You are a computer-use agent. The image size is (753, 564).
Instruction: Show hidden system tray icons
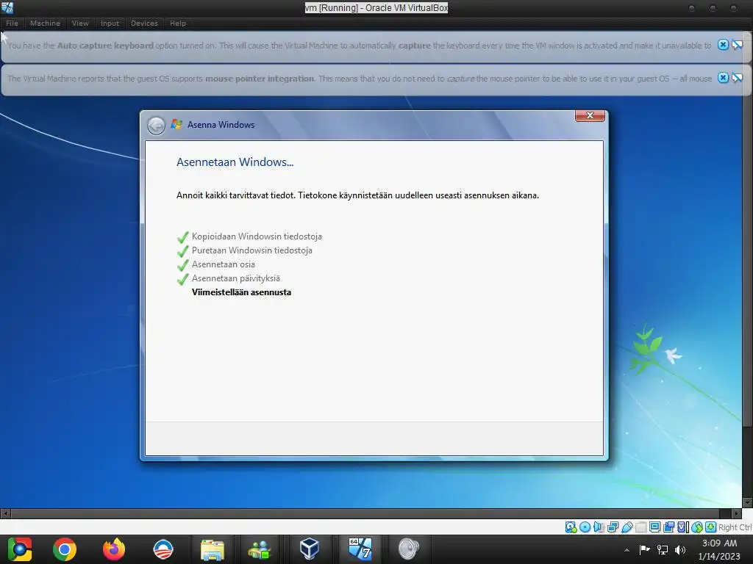tap(627, 550)
